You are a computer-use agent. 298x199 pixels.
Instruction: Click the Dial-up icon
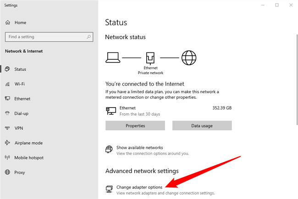pyautogui.click(x=8, y=114)
